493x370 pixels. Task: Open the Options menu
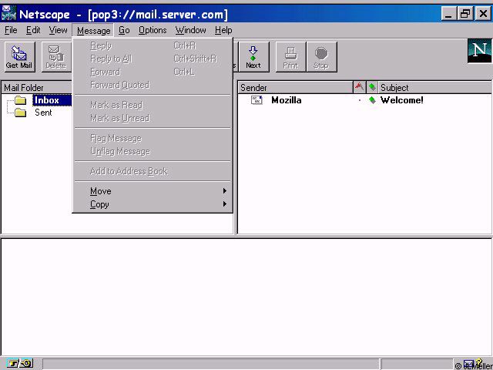pos(153,30)
